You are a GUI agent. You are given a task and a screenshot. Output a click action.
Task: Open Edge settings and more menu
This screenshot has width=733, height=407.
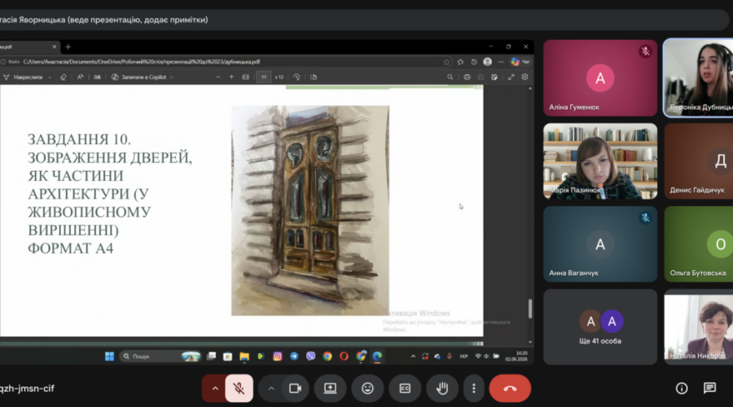[501, 62]
